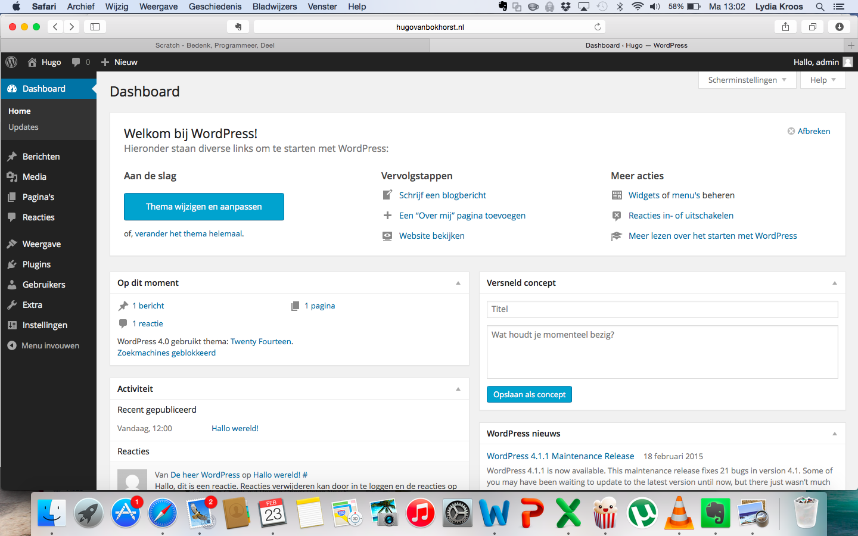Collapse the sidebar with Menu invouwen

48,345
